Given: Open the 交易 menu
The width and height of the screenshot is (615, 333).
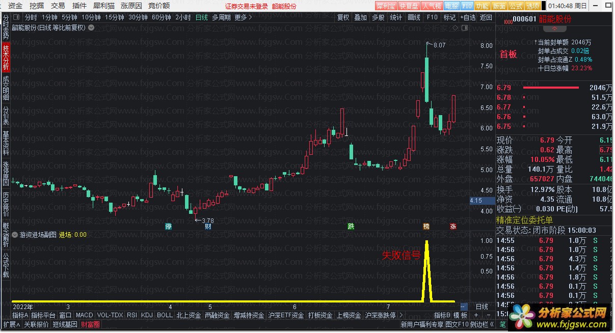Looking at the screenshot, I should (58, 6).
